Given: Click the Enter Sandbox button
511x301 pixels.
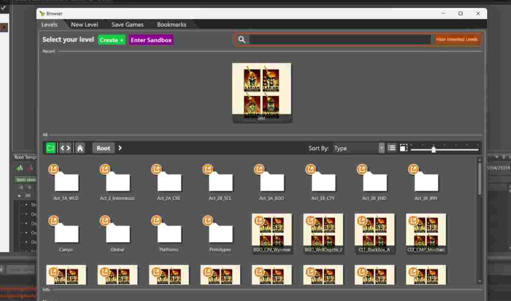Looking at the screenshot, I should coord(151,40).
